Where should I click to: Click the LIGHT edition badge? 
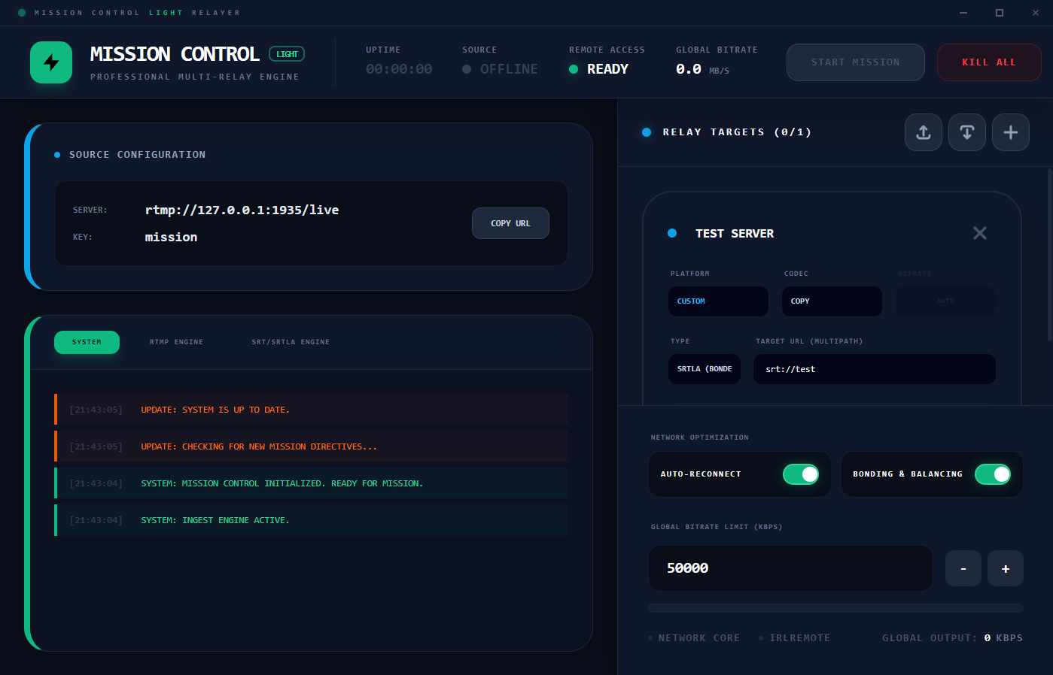(x=287, y=54)
